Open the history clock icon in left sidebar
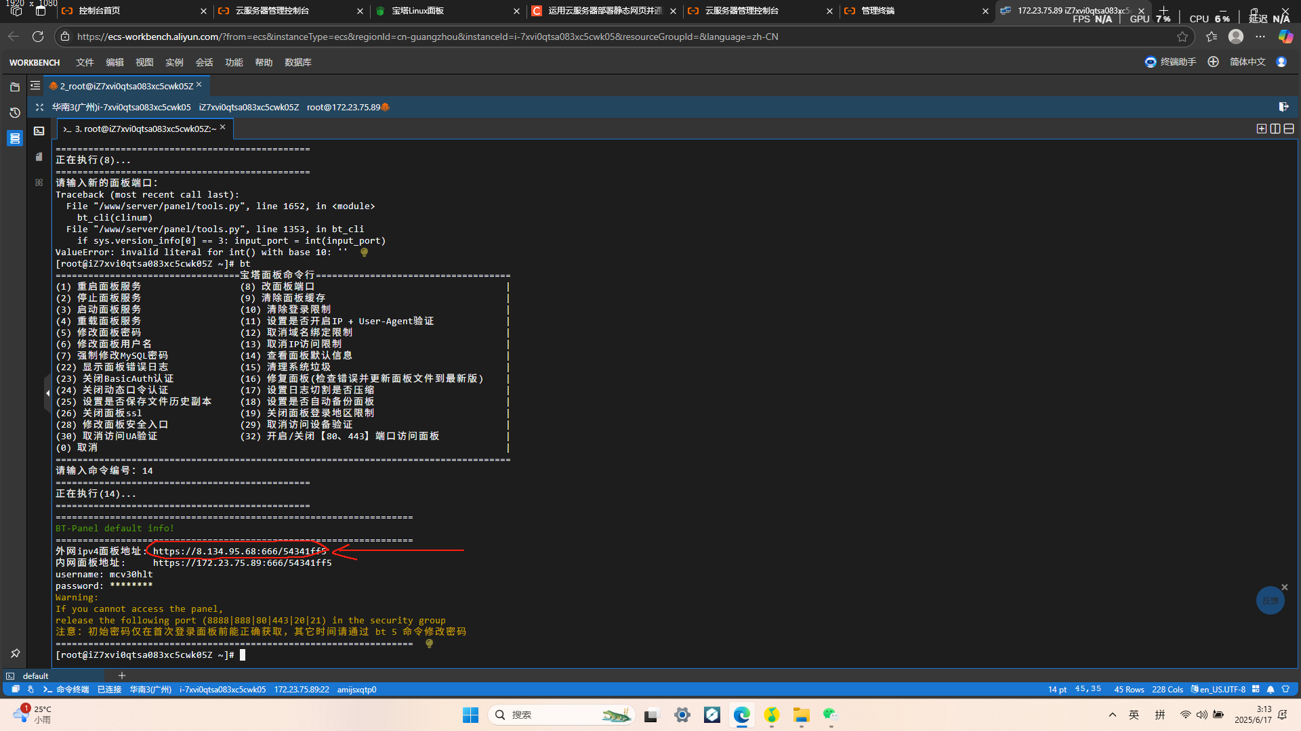1301x731 pixels. 15,112
